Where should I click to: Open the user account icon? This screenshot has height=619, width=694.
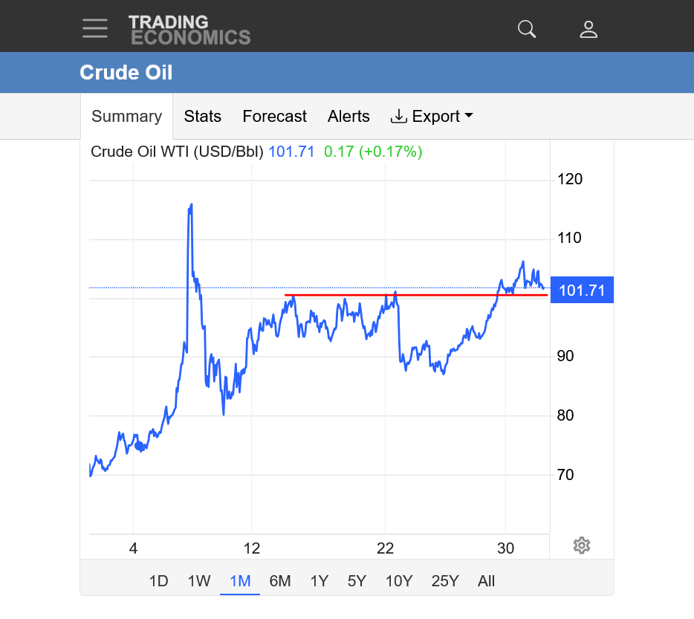[x=588, y=29]
